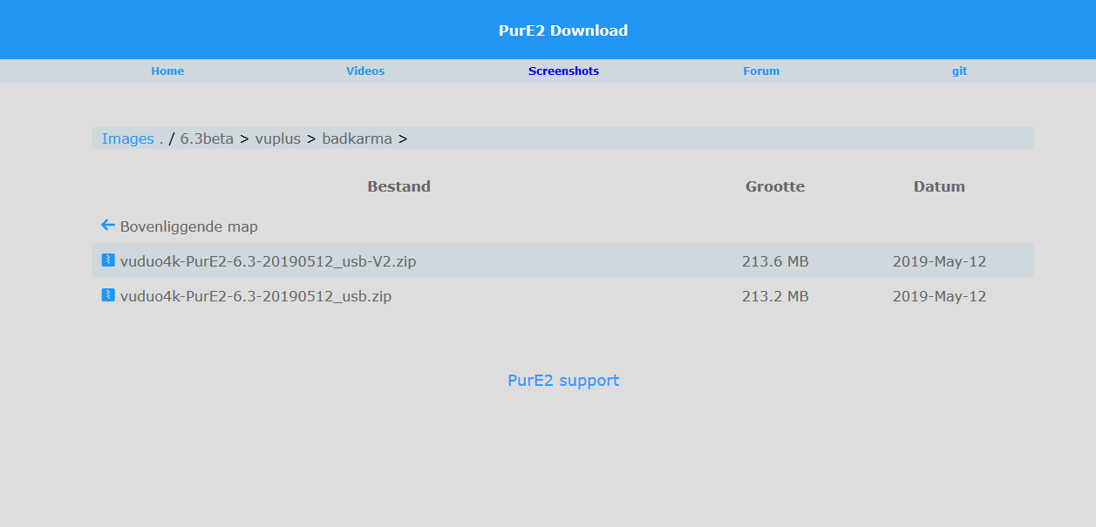1096x527 pixels.
Task: Click the 2019-May-12 date of usb-V2.zip
Action: click(x=939, y=261)
